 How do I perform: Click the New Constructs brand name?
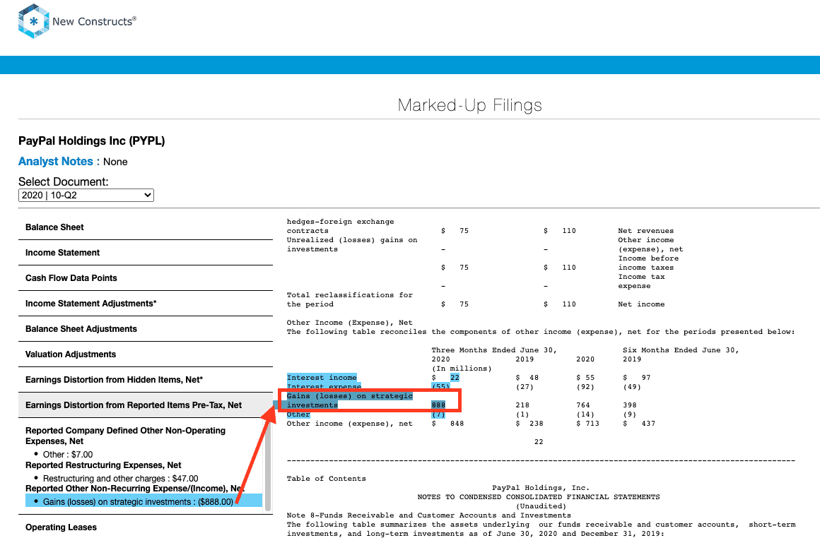tap(94, 21)
